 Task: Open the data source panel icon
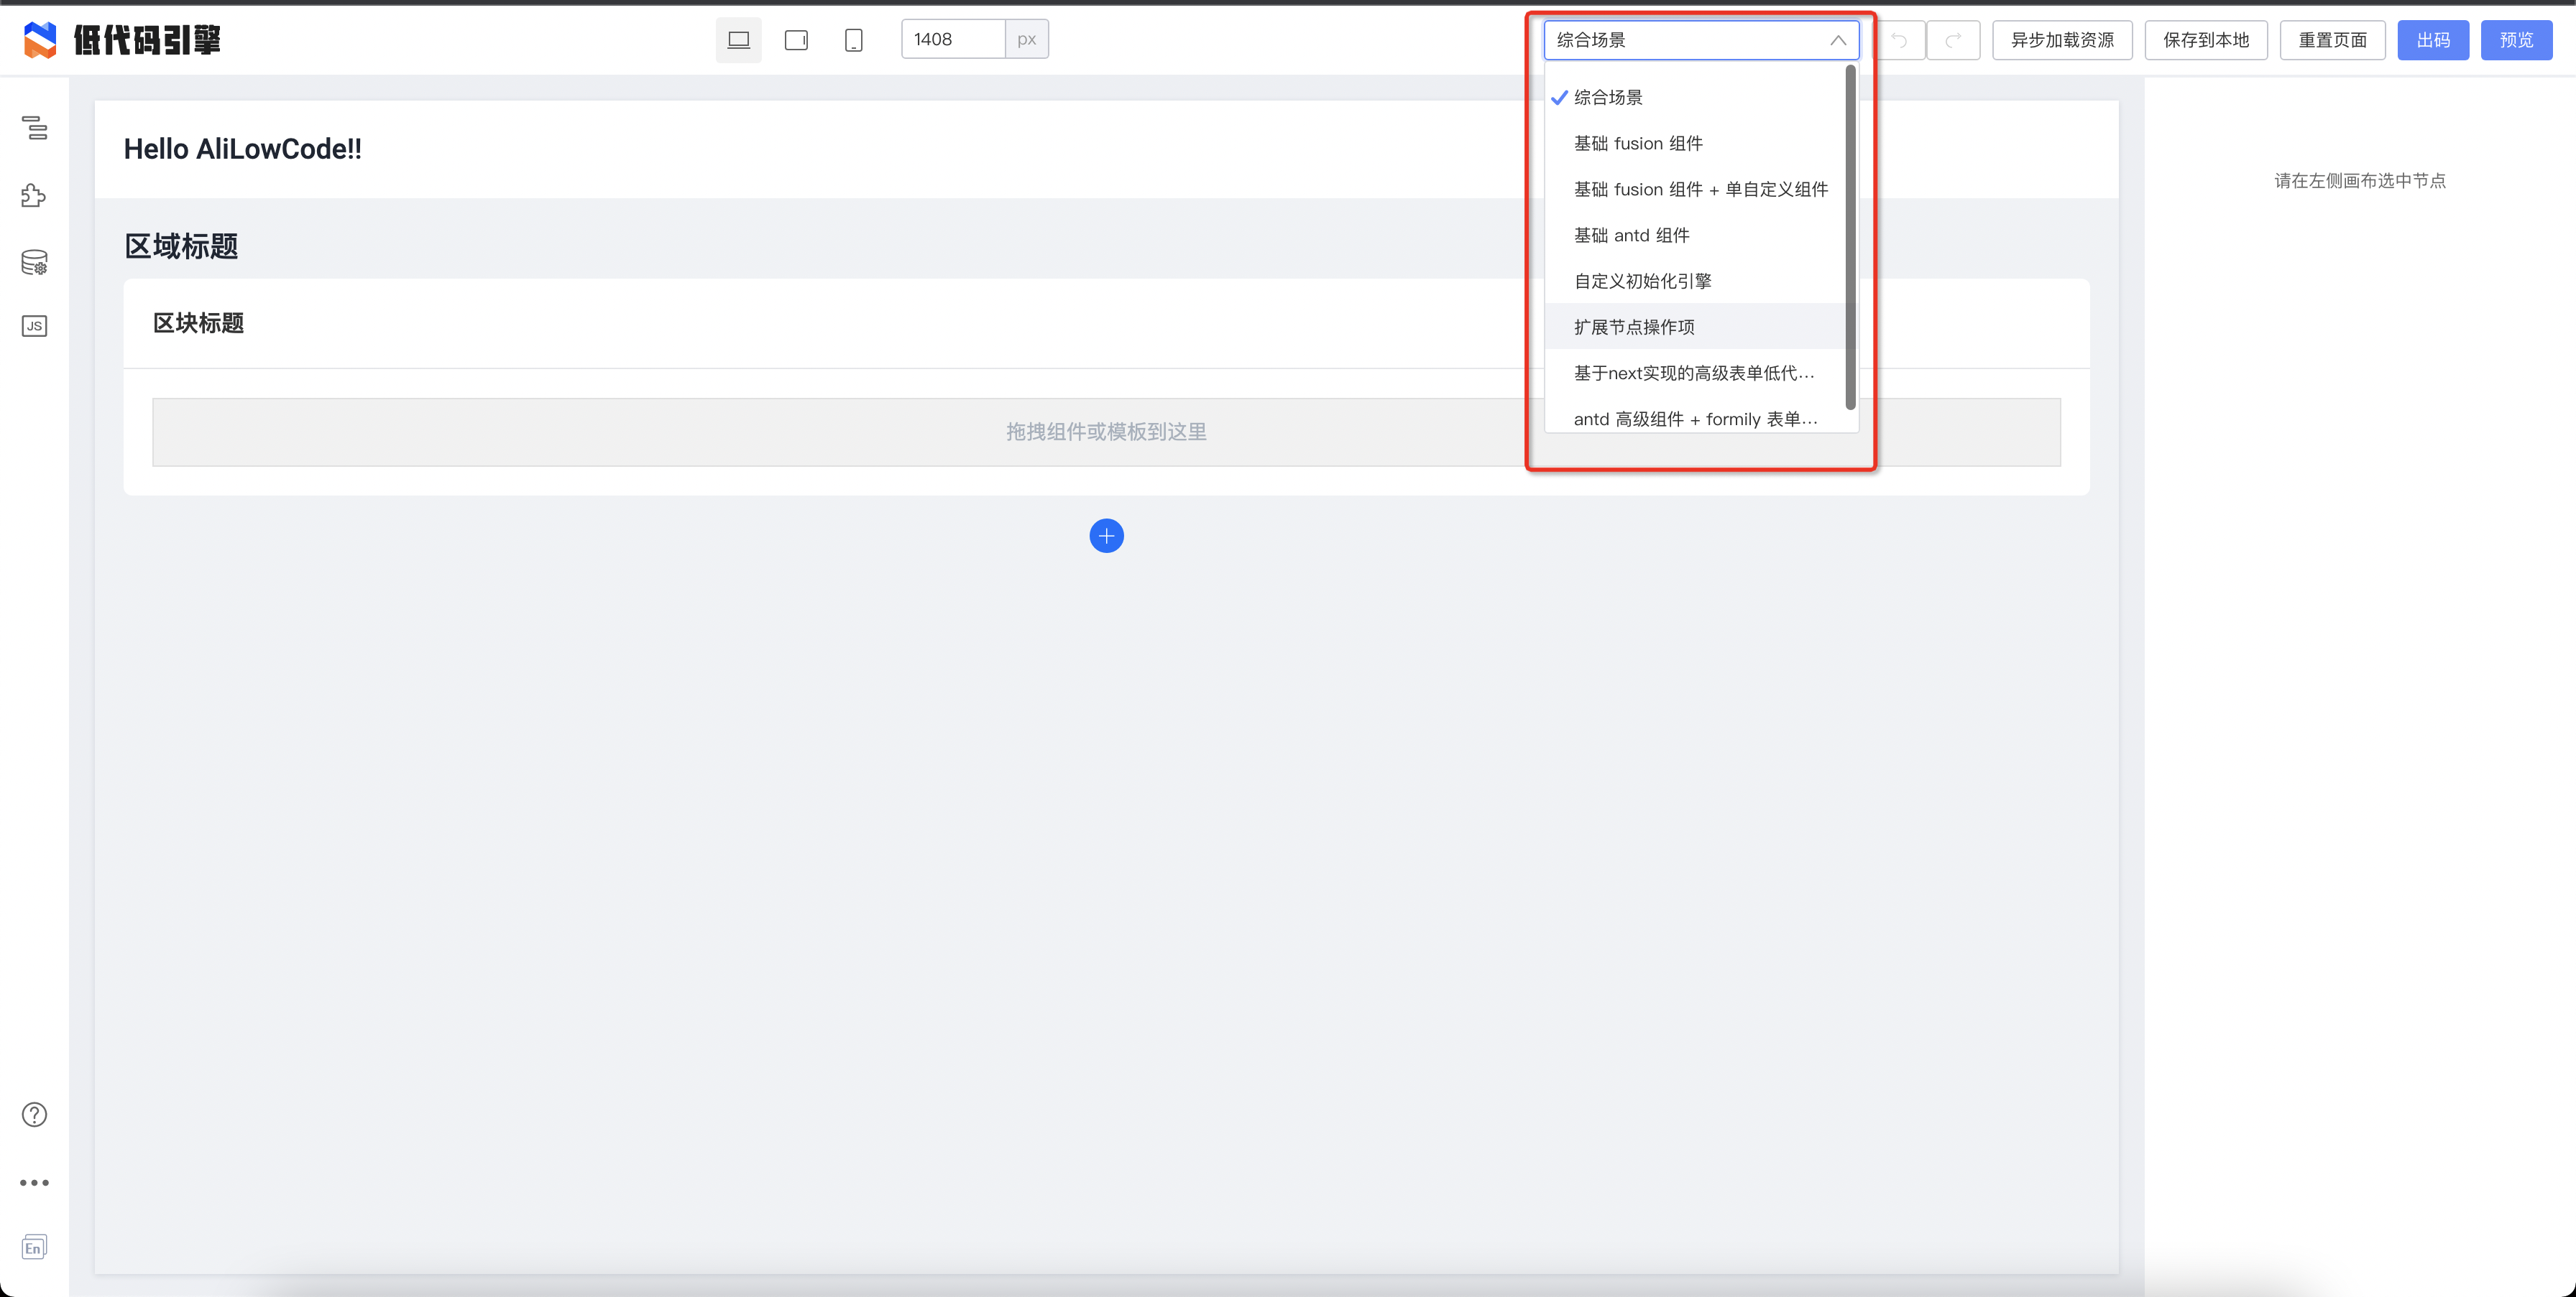(x=34, y=262)
